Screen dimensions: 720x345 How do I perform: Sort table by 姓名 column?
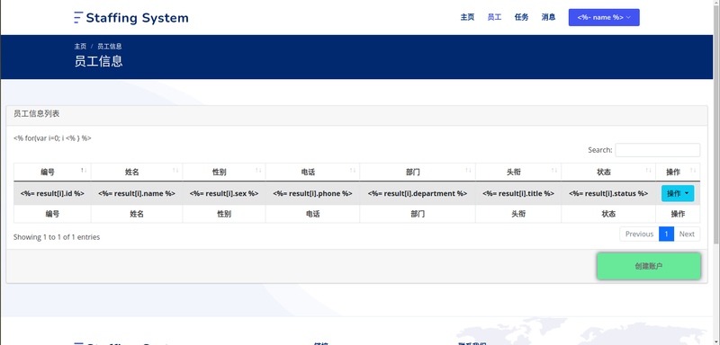(137, 172)
